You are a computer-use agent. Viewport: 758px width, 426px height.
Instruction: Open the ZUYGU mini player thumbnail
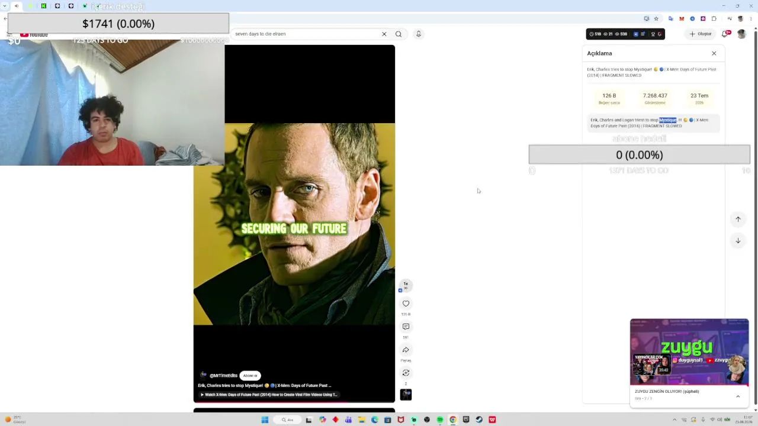tap(689, 352)
